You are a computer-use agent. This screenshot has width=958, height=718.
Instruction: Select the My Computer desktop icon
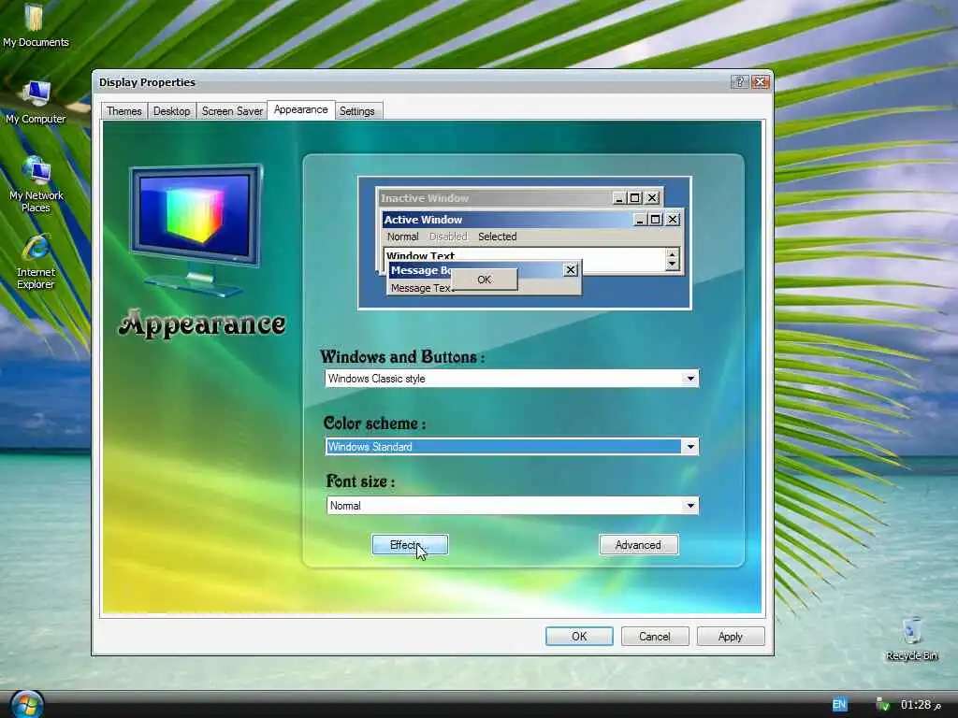click(36, 101)
